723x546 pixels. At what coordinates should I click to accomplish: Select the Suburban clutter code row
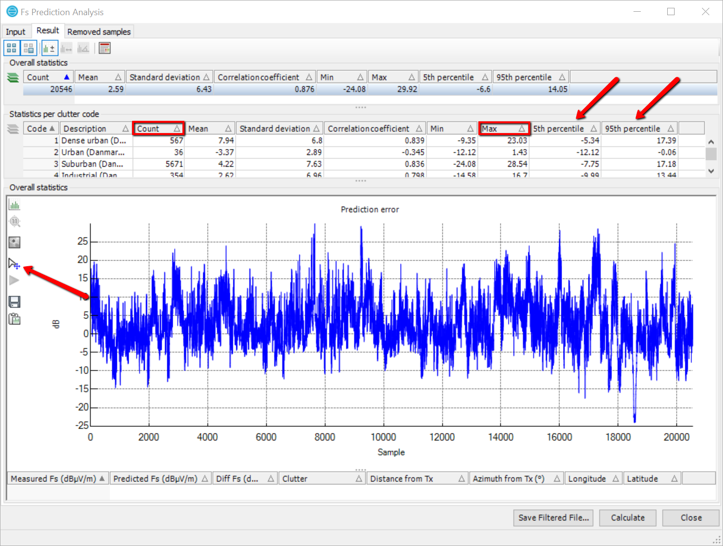point(92,164)
